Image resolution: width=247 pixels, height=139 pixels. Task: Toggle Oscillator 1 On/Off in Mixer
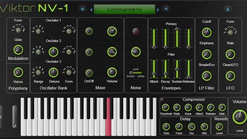89,31
